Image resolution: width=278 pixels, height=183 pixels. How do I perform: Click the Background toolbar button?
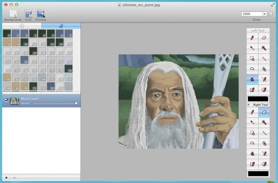(13, 16)
